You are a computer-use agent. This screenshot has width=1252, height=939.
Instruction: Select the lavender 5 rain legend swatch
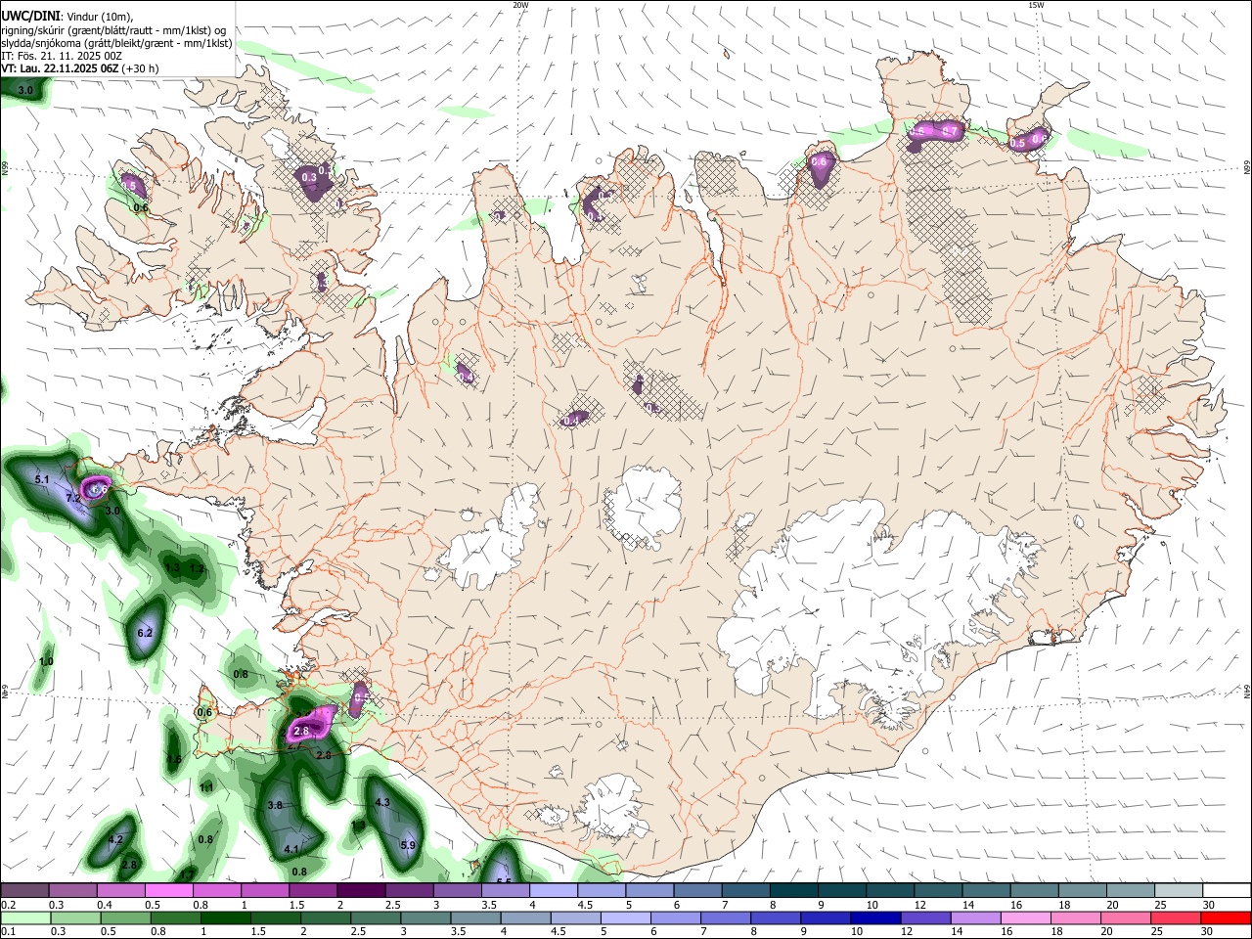tap(625, 917)
